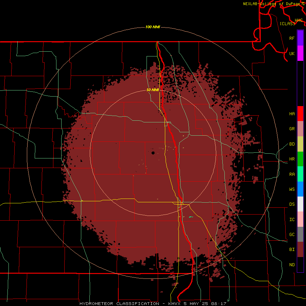Click the RF legend label

click(292, 38)
